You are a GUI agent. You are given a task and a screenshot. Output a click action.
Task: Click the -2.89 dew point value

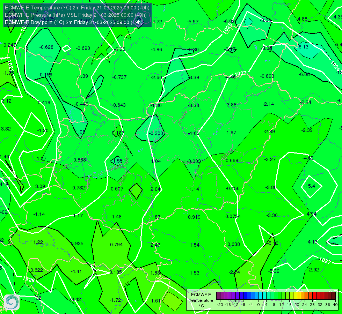(269, 132)
